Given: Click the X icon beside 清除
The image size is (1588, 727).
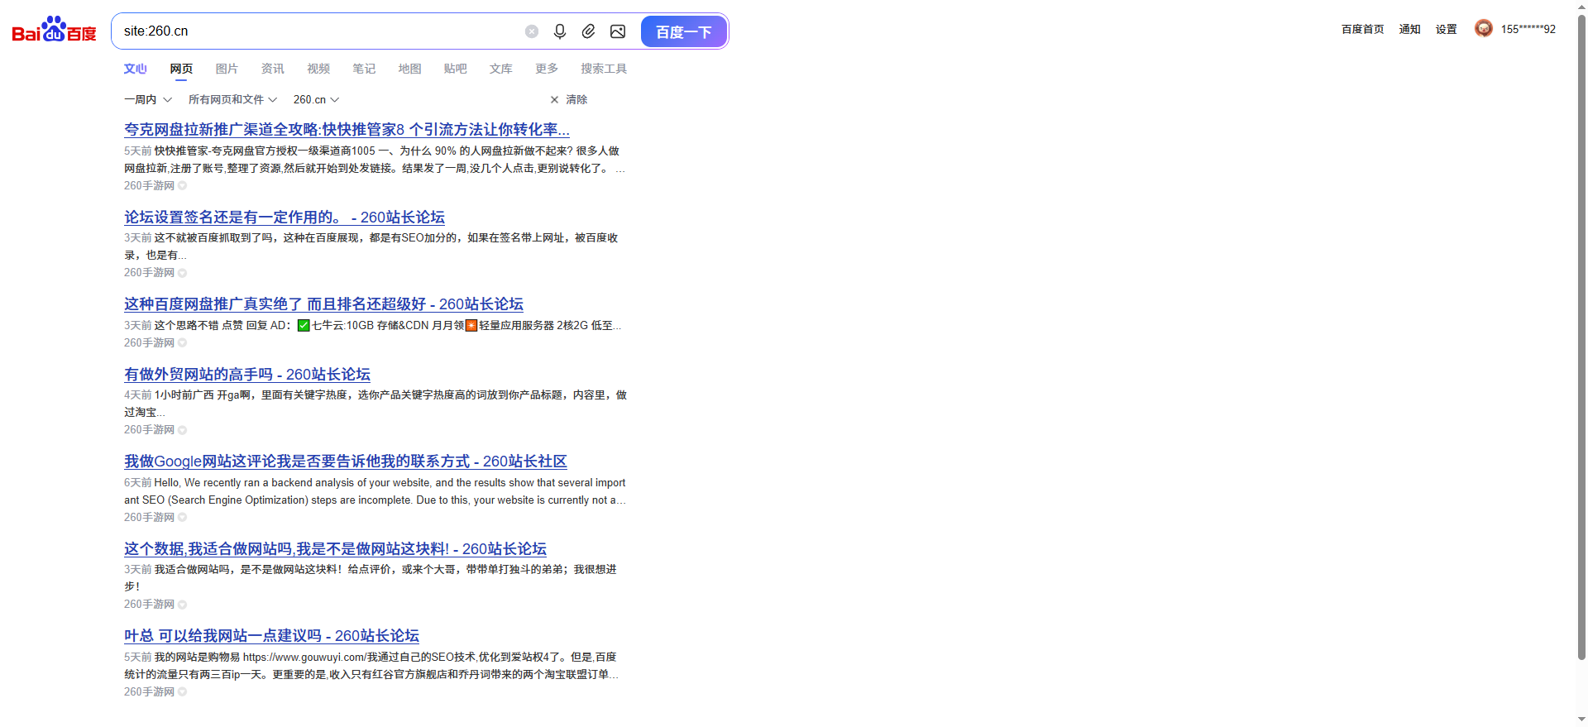Looking at the screenshot, I should click(554, 99).
